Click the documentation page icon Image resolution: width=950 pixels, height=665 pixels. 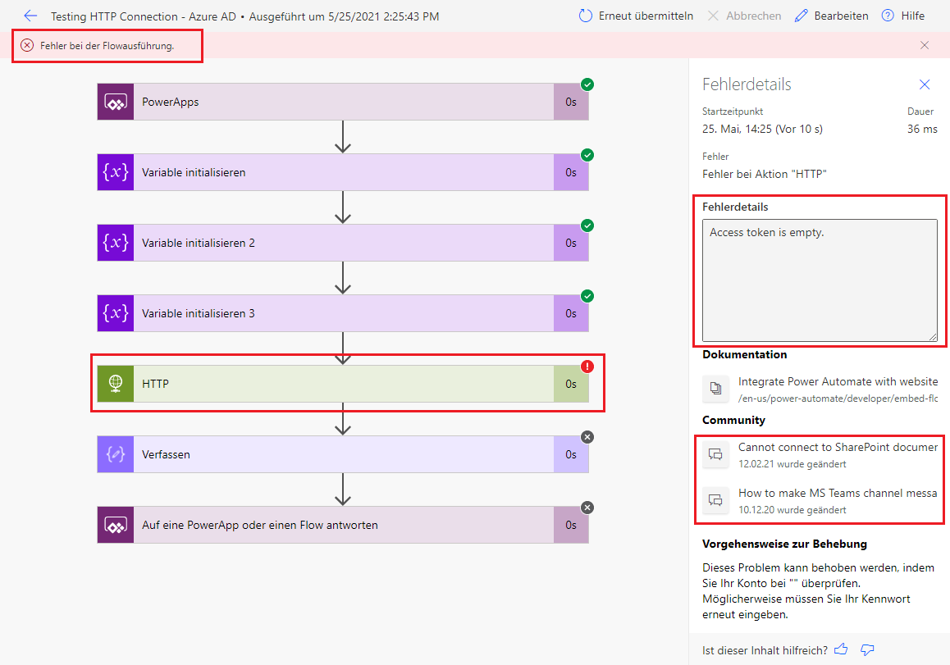pos(715,388)
